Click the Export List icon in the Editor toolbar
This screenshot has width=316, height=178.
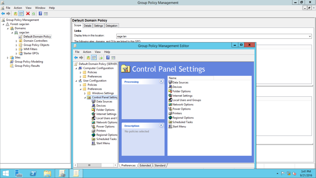pos(101,57)
